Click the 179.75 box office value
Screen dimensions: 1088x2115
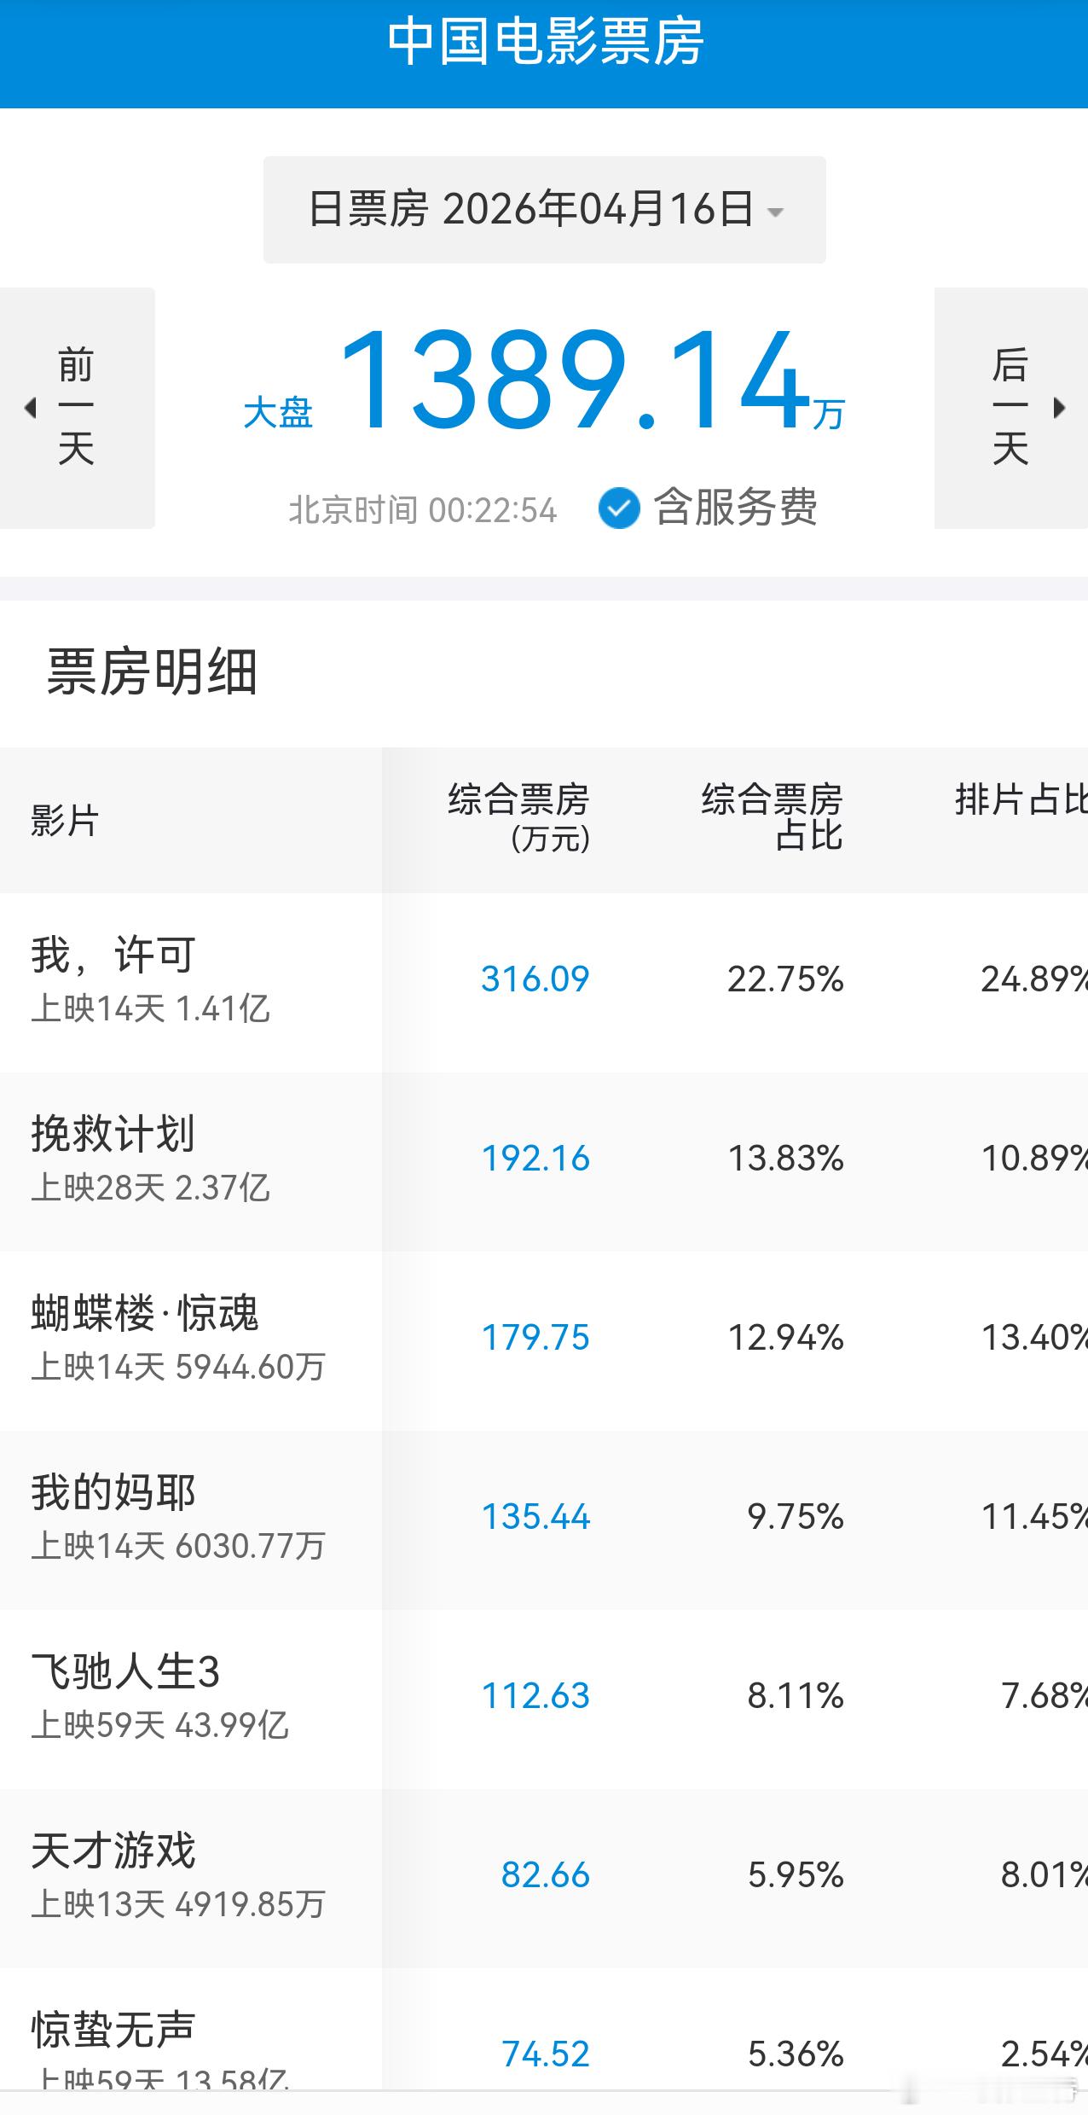[x=535, y=1338]
